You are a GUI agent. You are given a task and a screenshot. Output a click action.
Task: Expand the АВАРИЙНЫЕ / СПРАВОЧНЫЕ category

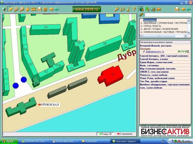pos(142,23)
